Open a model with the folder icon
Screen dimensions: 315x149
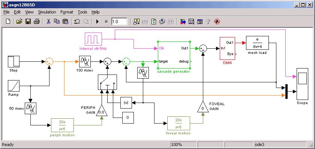[x=19, y=21]
